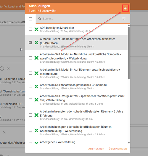The image size is (148, 156).
Task: Click green X icon beside ADR beteiligten Mitarbeiter
Action: pos(36,29)
